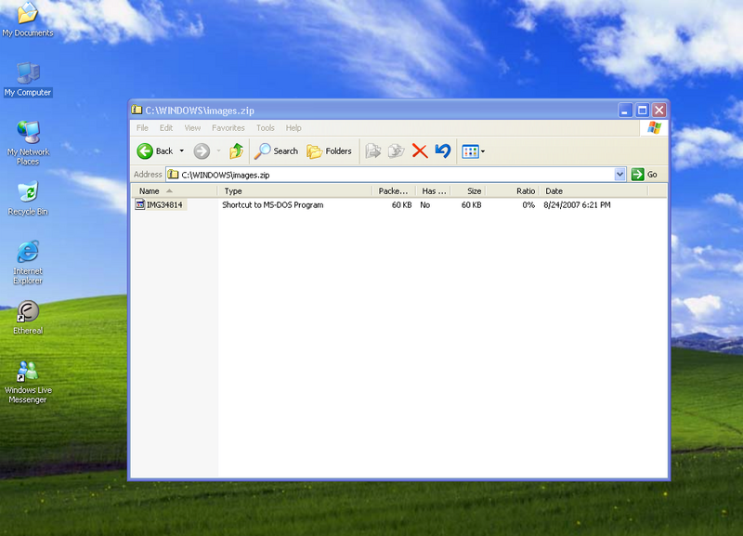Click the 'No' password value
The height and width of the screenshot is (536, 743).
(425, 204)
